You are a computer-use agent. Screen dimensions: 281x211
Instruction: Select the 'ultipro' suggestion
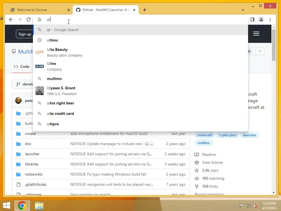pyautogui.click(x=141, y=124)
